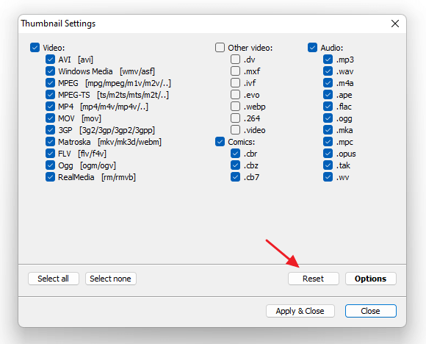The width and height of the screenshot is (426, 344).
Task: Uncheck the Video group checkbox
Action: 35,48
